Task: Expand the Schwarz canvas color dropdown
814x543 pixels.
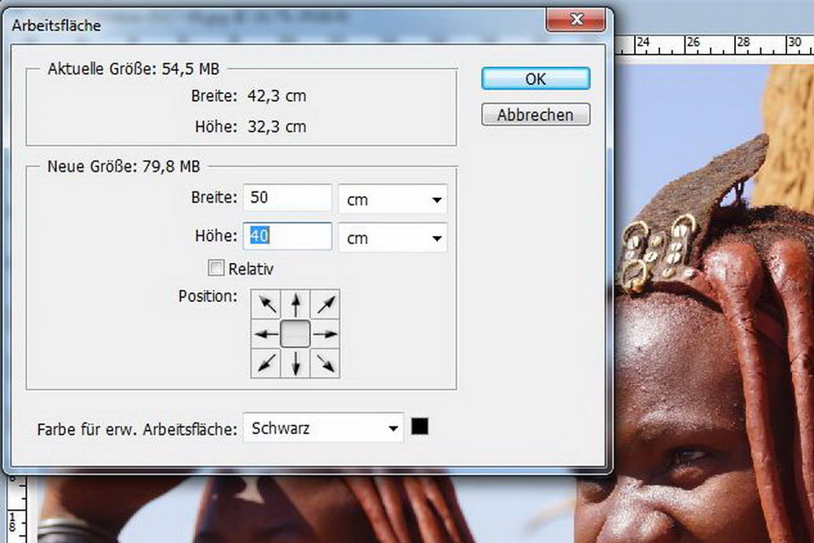Action: (323, 427)
